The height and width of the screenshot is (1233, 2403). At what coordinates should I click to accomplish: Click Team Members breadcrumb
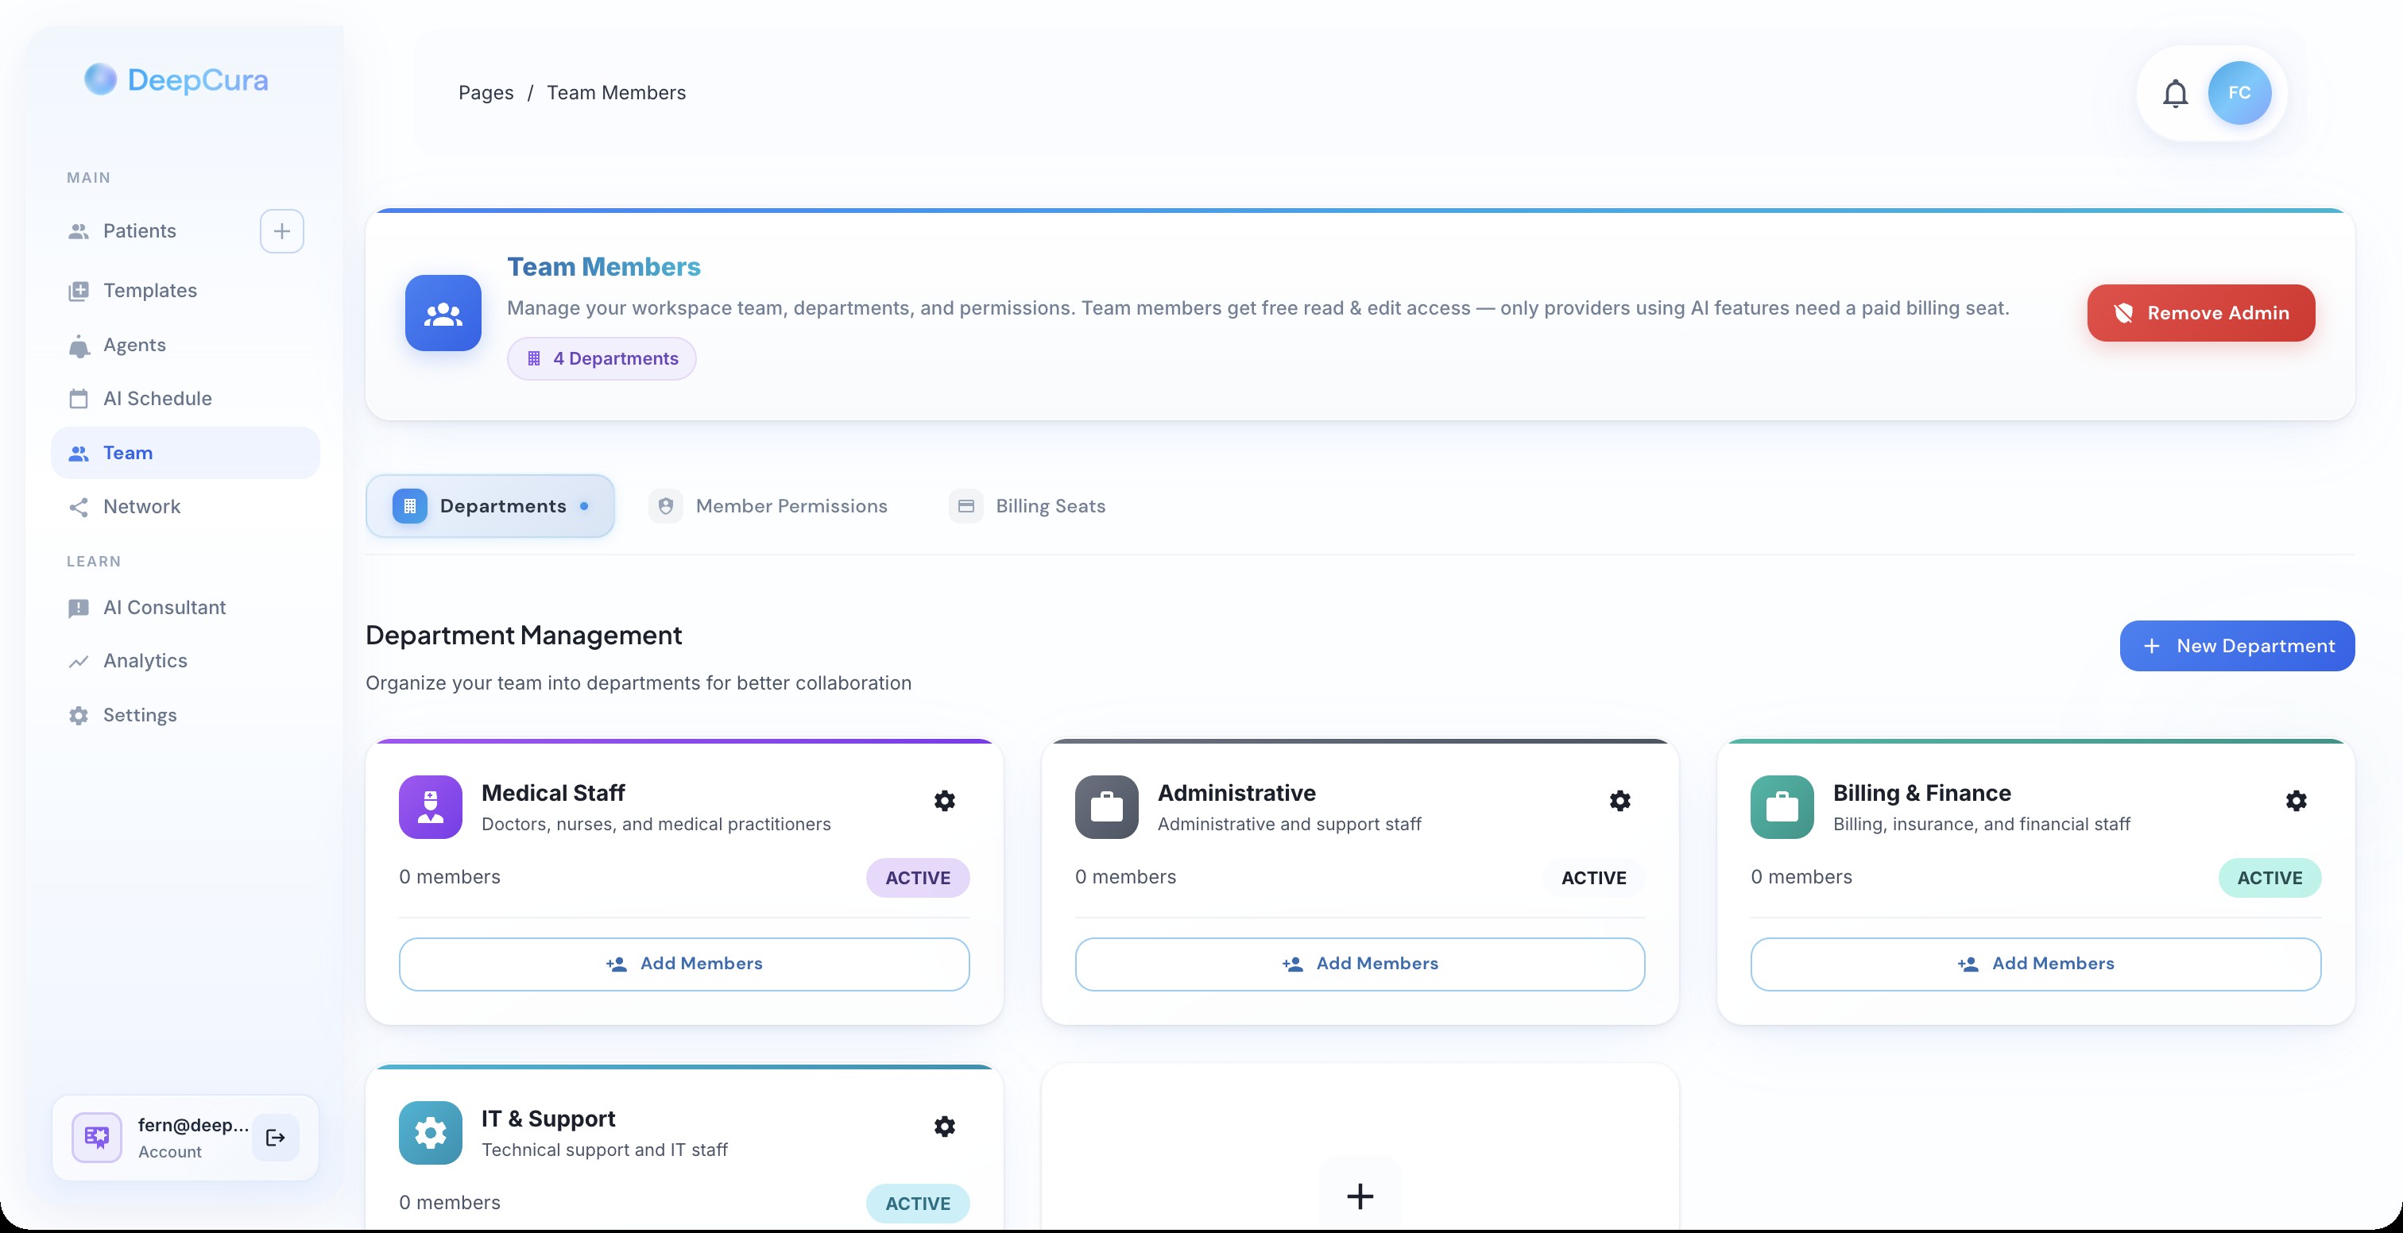coord(616,93)
